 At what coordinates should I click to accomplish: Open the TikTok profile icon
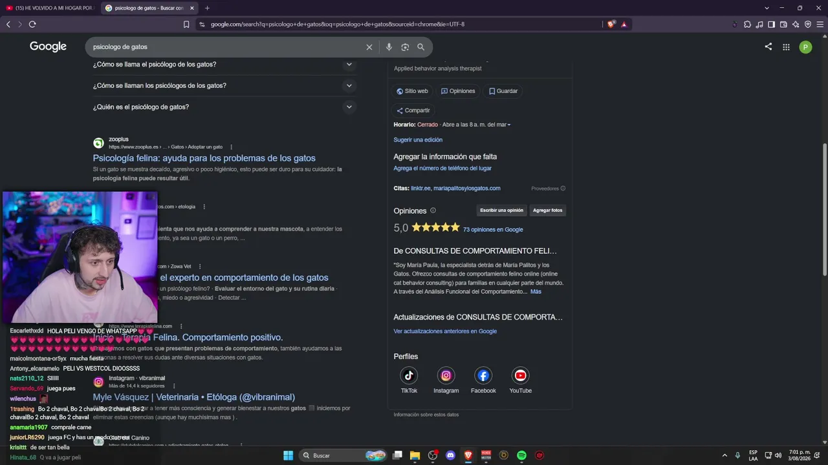coord(409,375)
